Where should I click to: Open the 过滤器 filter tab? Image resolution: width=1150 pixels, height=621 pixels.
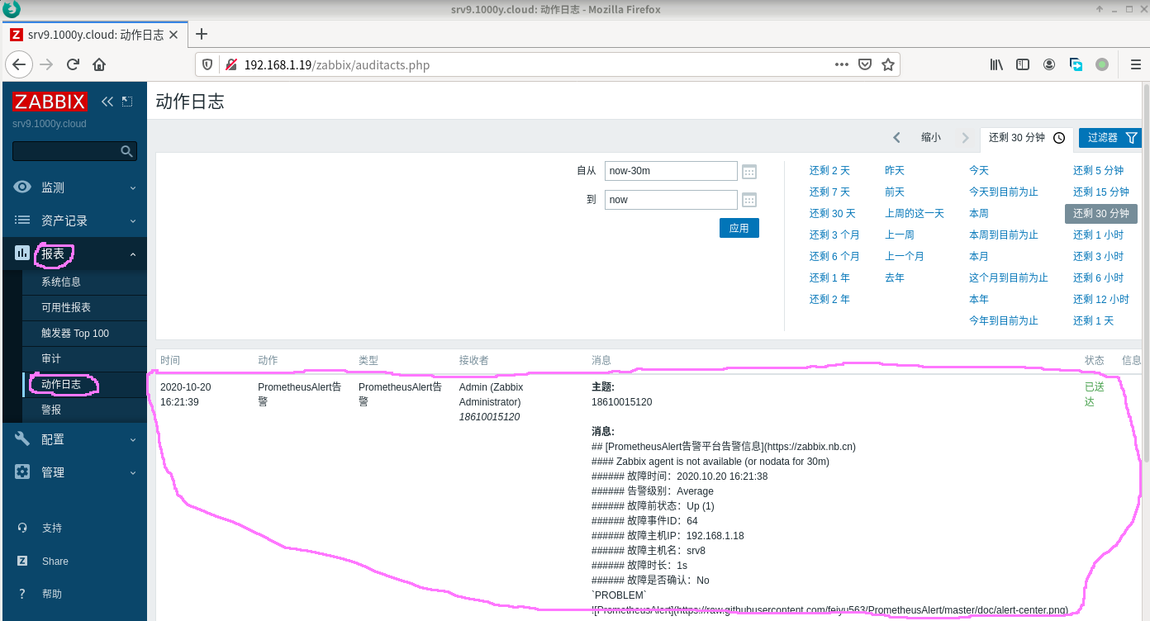coord(1110,138)
